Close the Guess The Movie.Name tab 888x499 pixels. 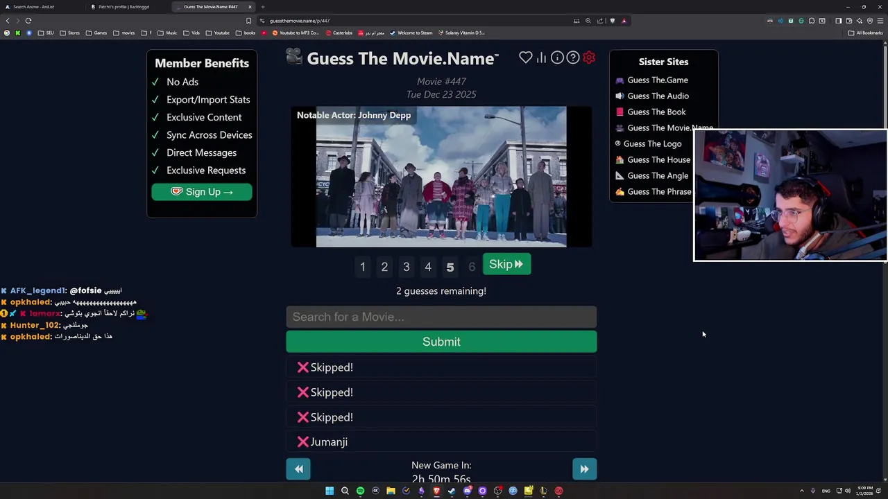pos(250,7)
